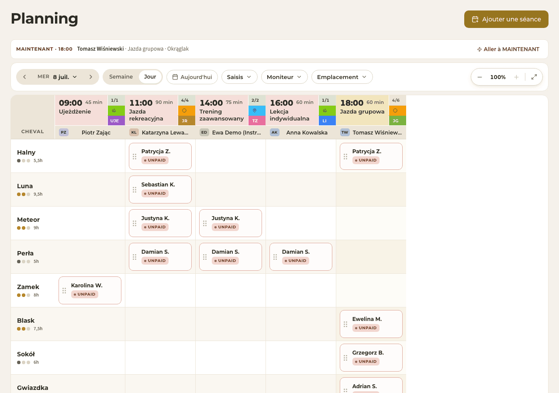
Task: Open Damian S. card at 14:00
Action: click(231, 257)
